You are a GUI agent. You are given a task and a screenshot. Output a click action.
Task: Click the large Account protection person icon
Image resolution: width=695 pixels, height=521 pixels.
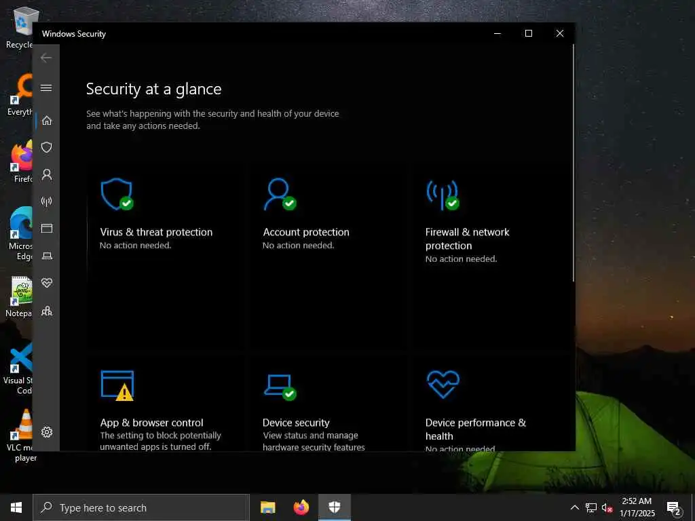tap(280, 194)
